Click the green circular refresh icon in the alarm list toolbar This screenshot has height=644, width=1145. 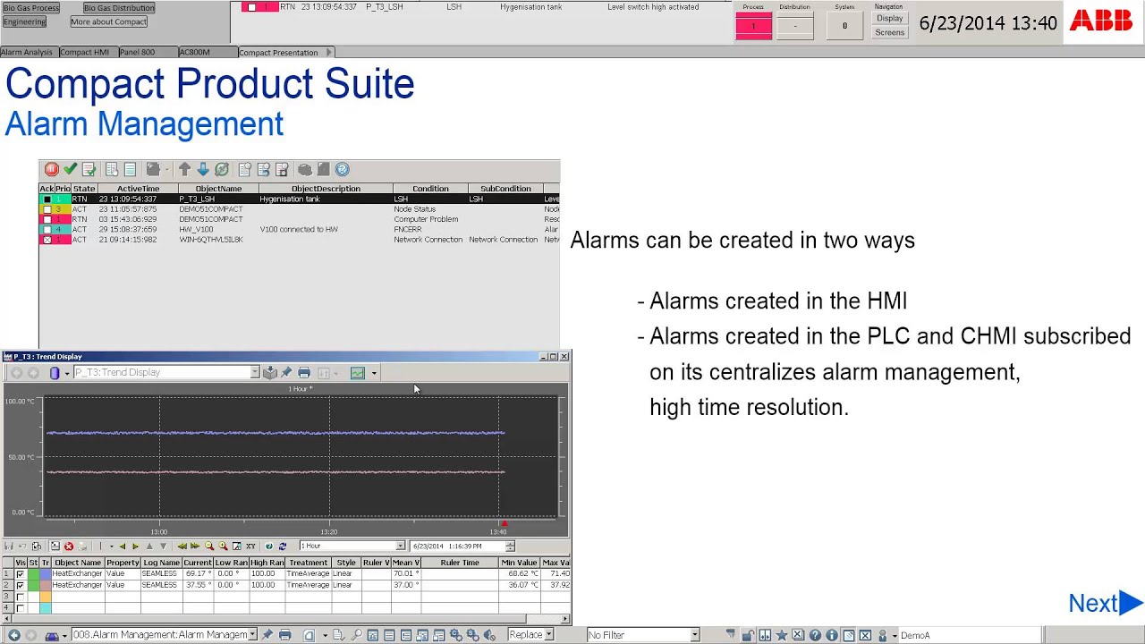[221, 169]
